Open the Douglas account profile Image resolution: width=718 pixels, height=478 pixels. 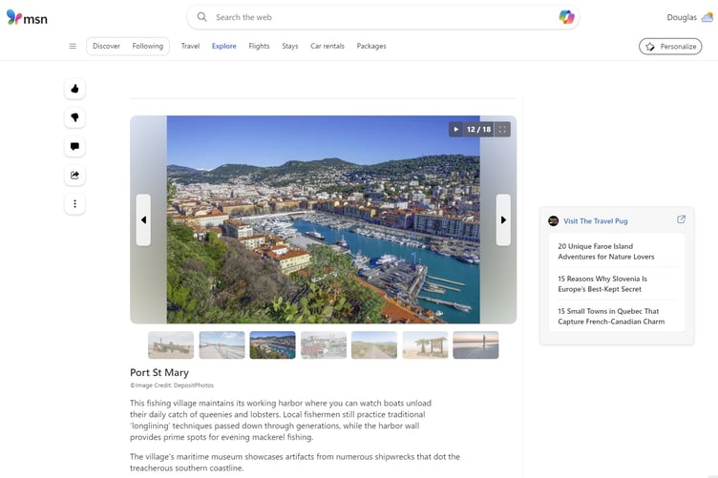682,17
